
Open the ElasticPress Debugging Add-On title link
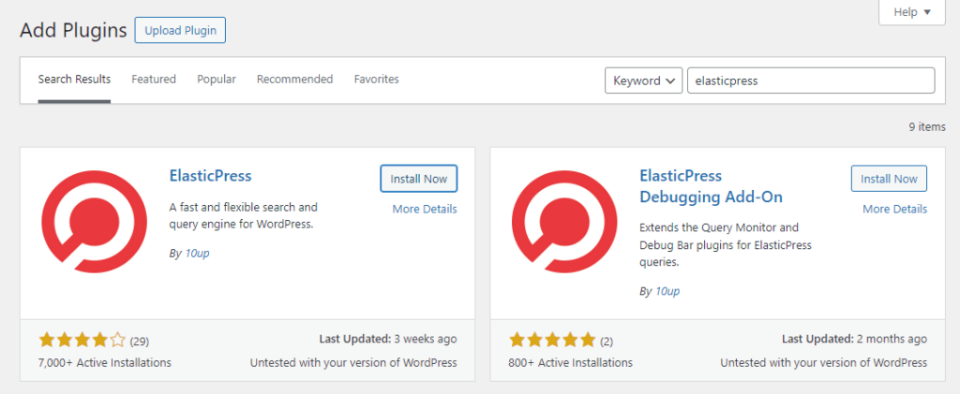pyautogui.click(x=711, y=186)
